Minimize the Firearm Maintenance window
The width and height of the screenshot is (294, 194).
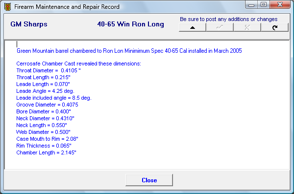pos(251,5)
